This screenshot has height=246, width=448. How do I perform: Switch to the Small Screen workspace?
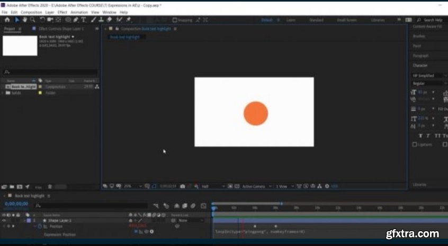(346, 20)
